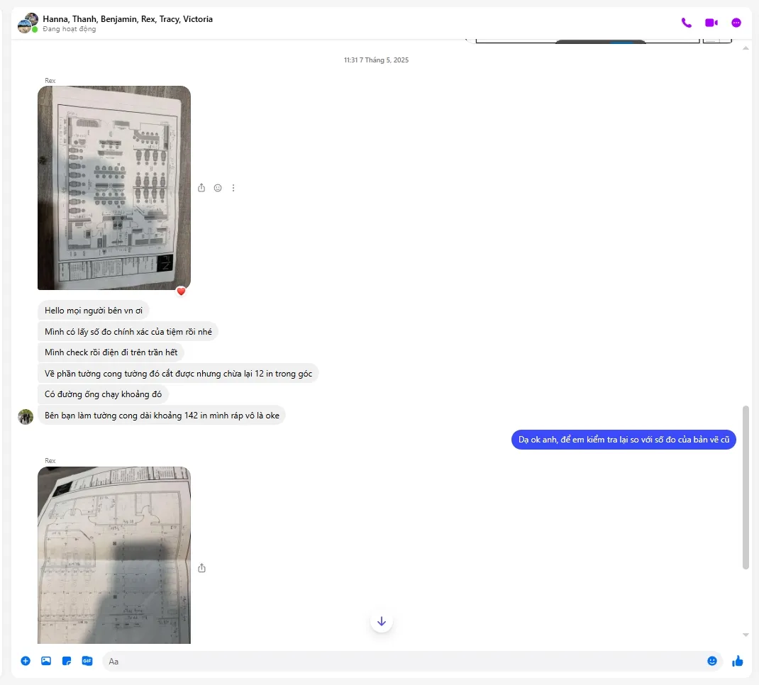Viewport: 759px width, 685px height.
Task: Open group name Hanna, Thanh, Benjamin header
Action: pyautogui.click(x=128, y=19)
